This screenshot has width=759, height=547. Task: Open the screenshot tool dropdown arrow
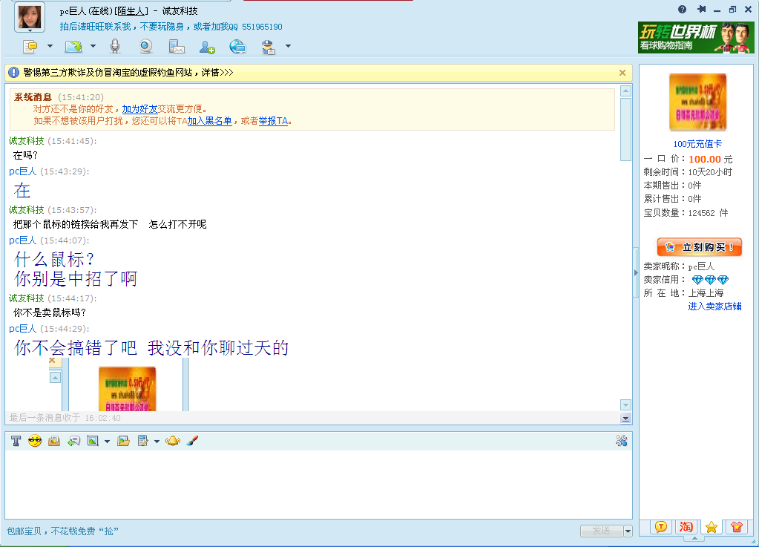[107, 442]
